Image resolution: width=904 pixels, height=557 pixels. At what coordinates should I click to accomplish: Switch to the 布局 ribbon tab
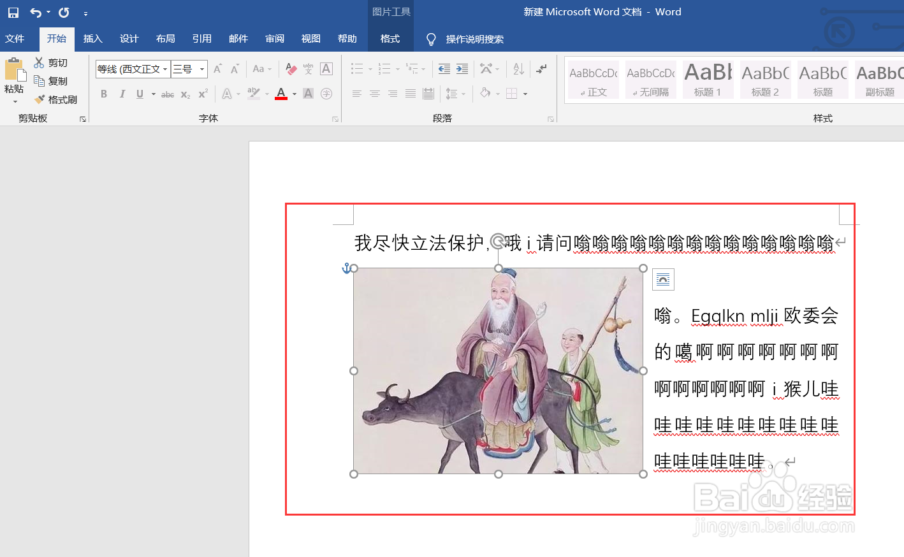click(x=165, y=39)
